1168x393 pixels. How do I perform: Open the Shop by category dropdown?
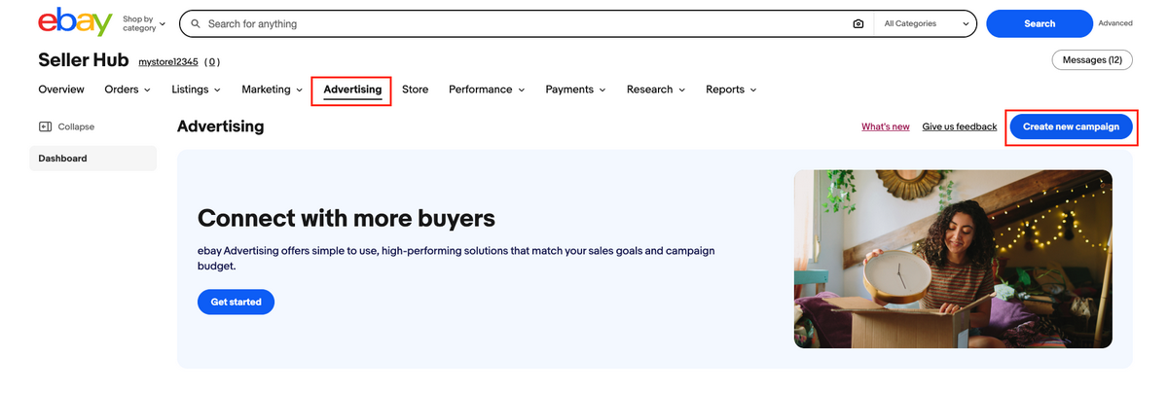144,23
